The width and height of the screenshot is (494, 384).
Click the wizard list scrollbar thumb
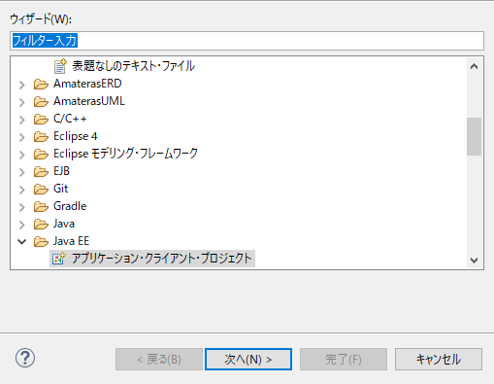(x=474, y=136)
